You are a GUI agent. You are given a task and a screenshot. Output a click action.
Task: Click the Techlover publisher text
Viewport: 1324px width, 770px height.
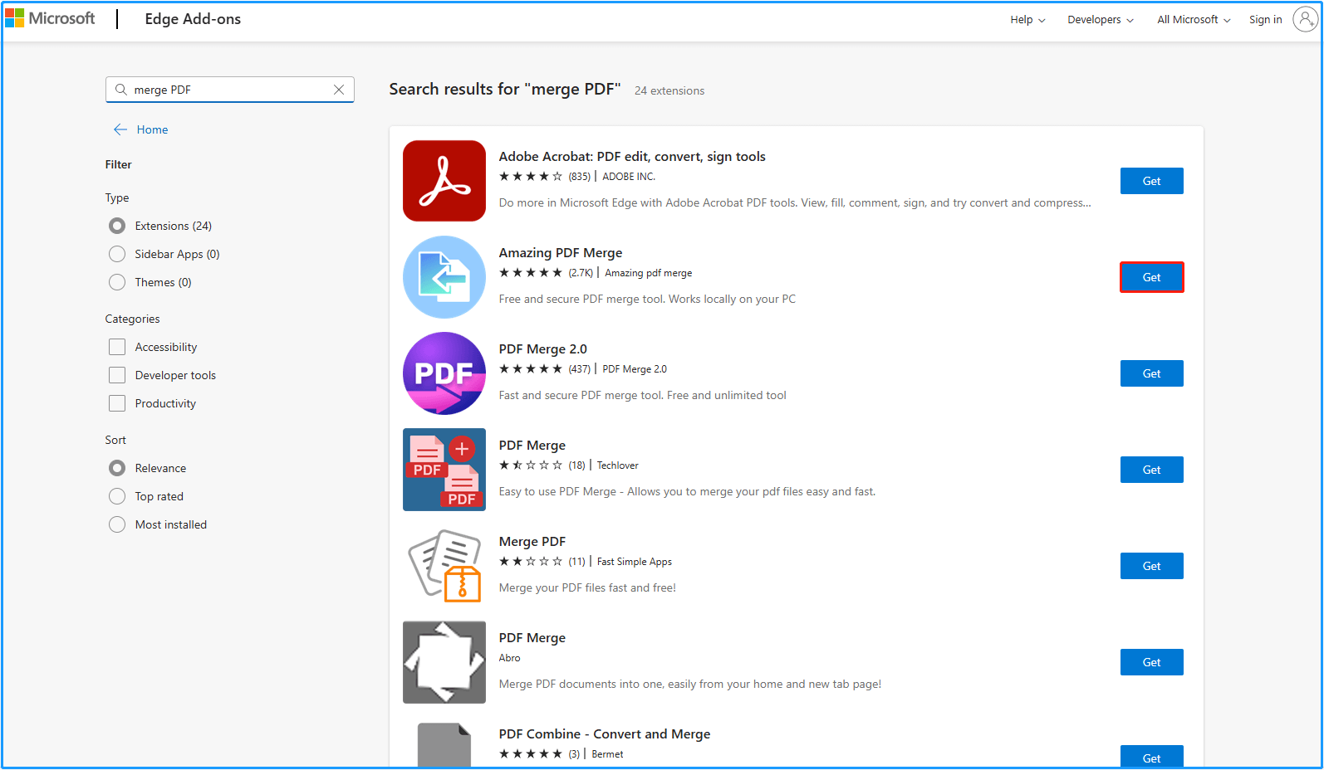click(617, 465)
